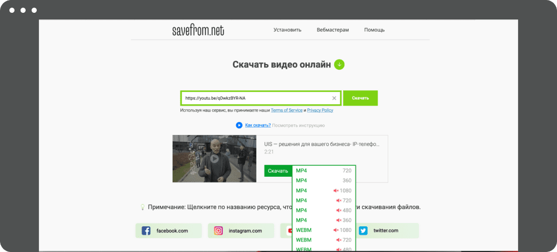Image resolution: width=557 pixels, height=252 pixels.
Task: Click the video title UIS — решения для вашего бизнеса
Action: click(x=322, y=144)
